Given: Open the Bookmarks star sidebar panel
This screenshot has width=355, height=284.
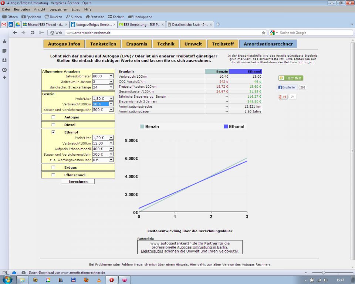Looking at the screenshot, I should tap(4, 41).
